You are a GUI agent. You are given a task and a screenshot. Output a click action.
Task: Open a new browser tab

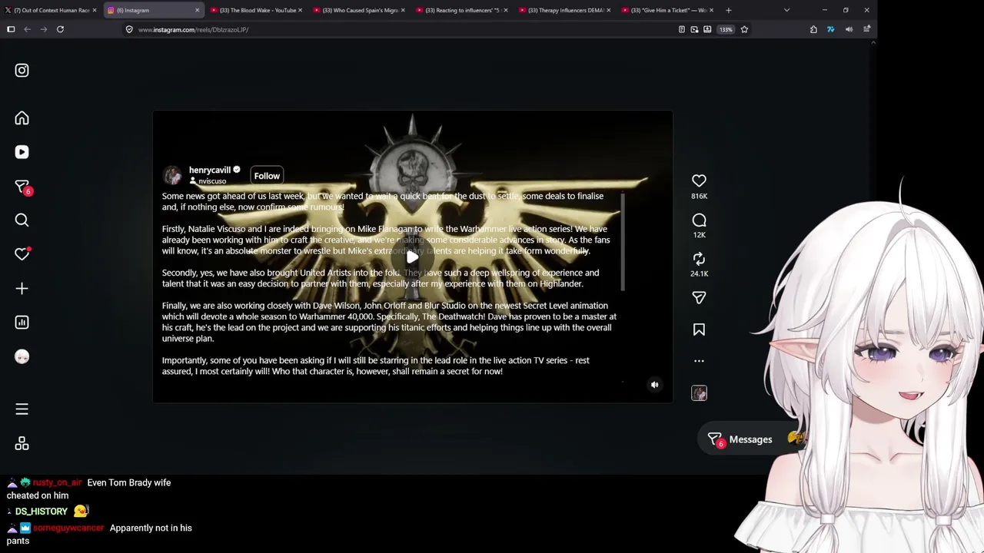[728, 10]
